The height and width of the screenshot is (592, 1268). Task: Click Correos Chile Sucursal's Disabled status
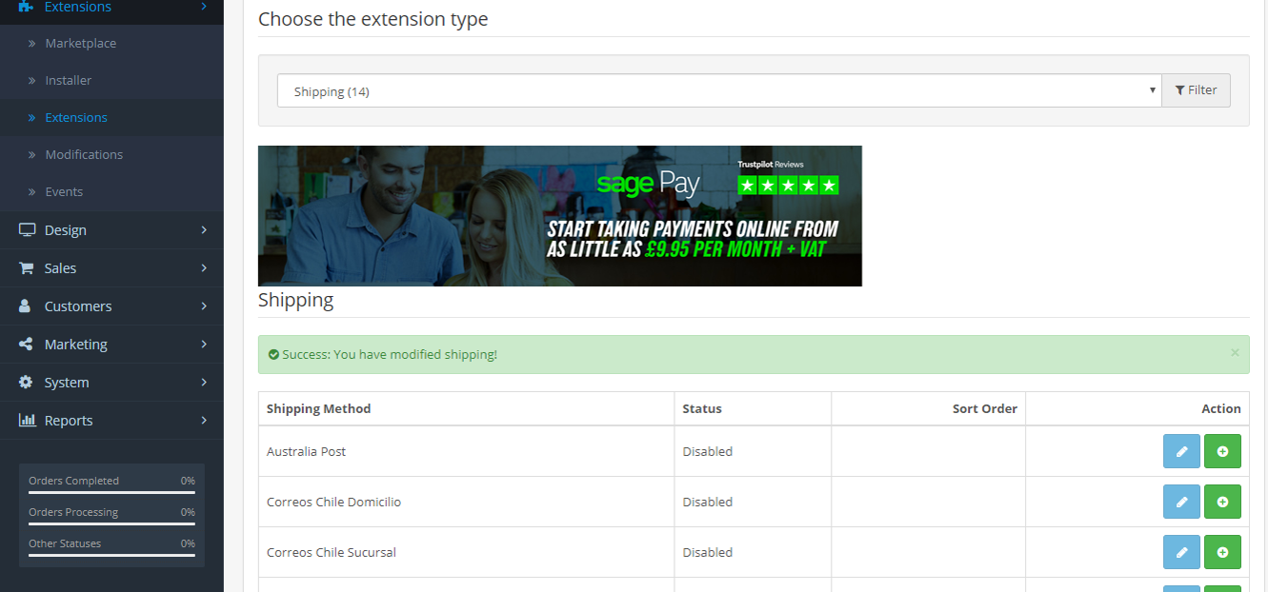pos(708,553)
